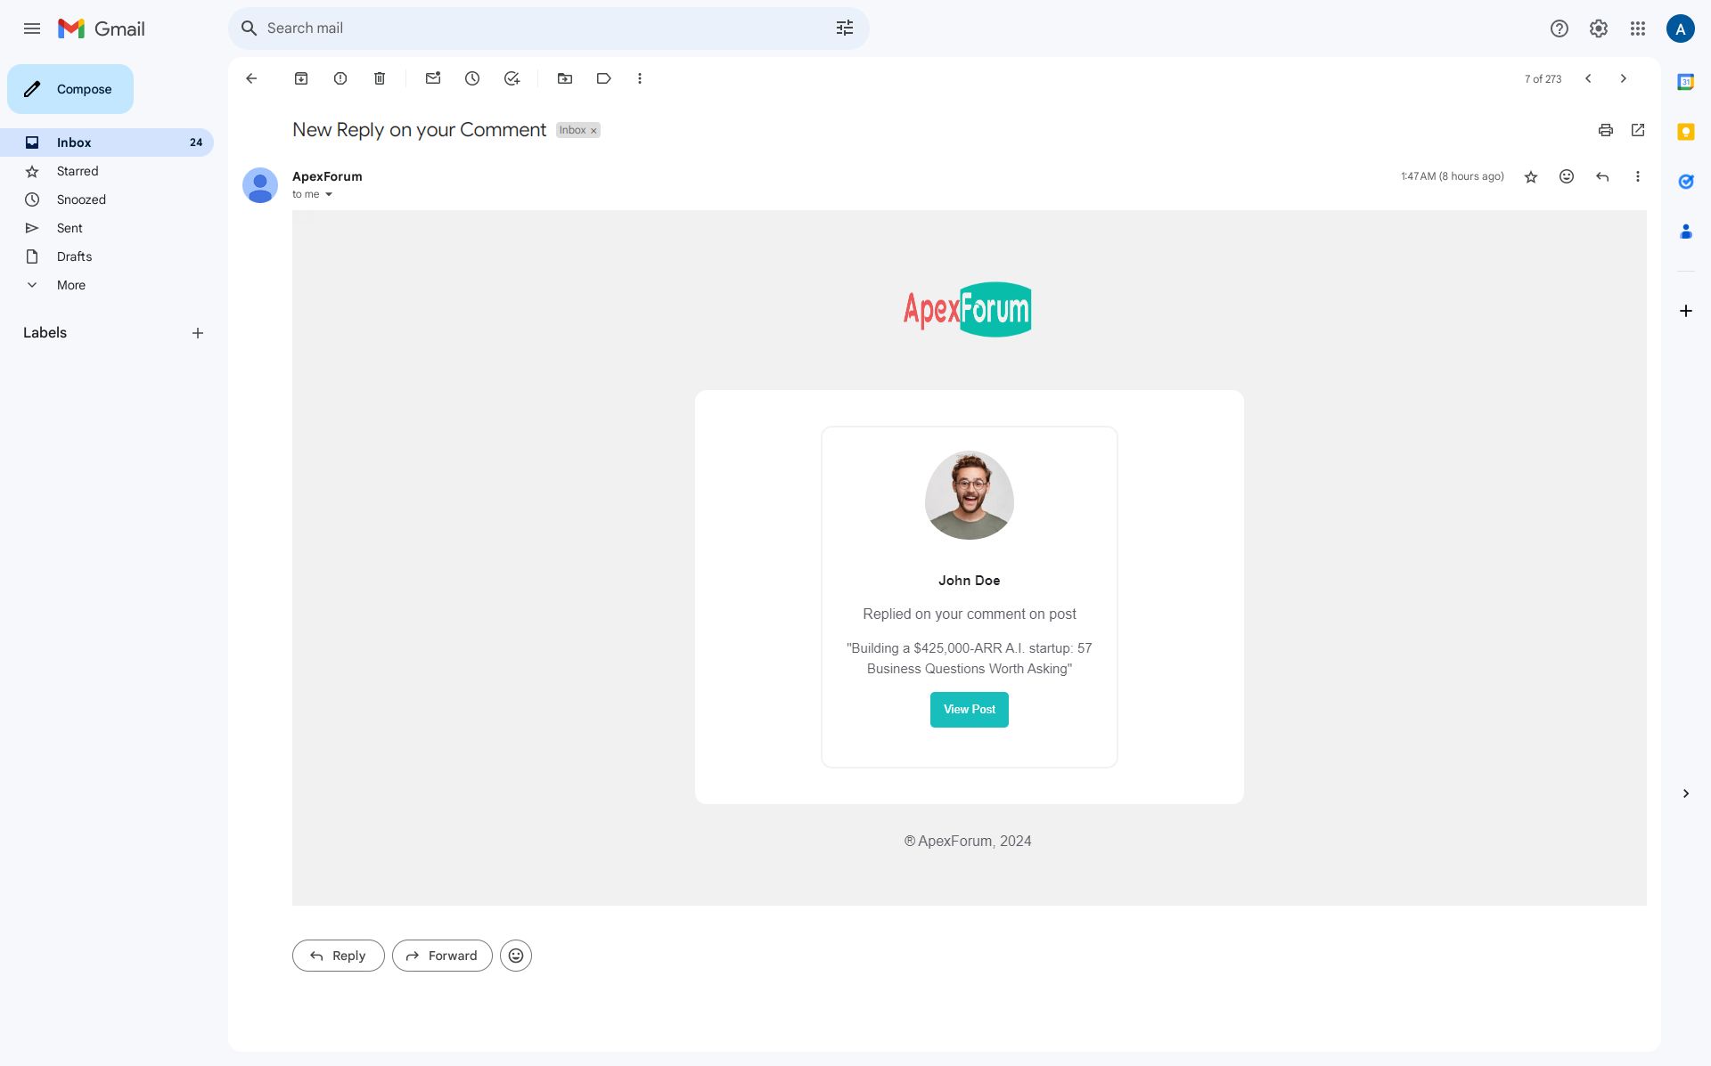Report this email as spam
1711x1066 pixels.
pyautogui.click(x=340, y=78)
